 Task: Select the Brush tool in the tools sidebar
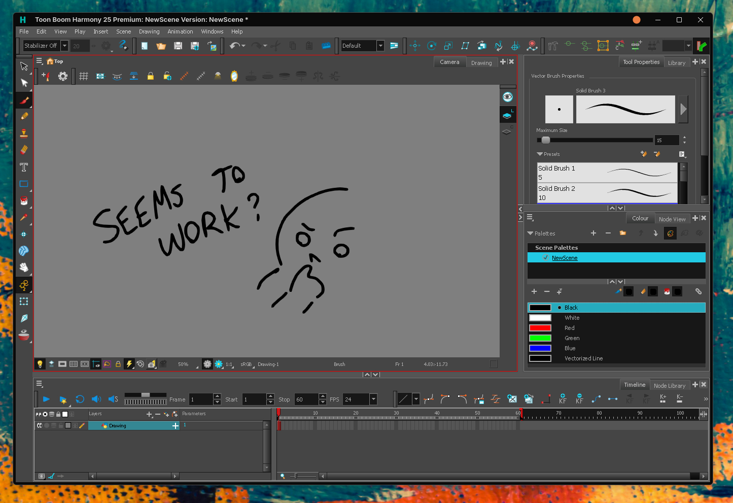tap(24, 100)
